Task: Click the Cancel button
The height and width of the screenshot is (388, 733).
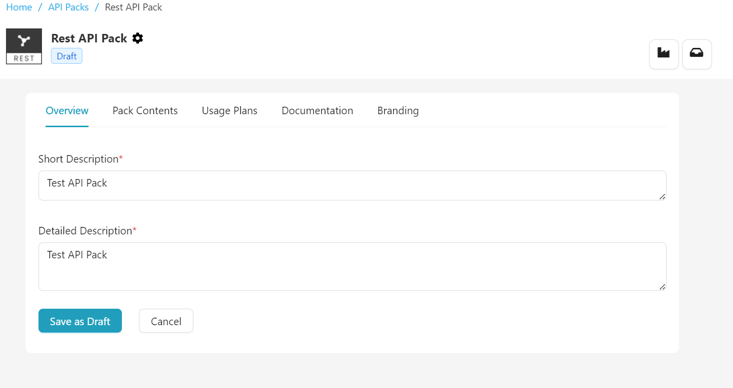Action: 166,321
